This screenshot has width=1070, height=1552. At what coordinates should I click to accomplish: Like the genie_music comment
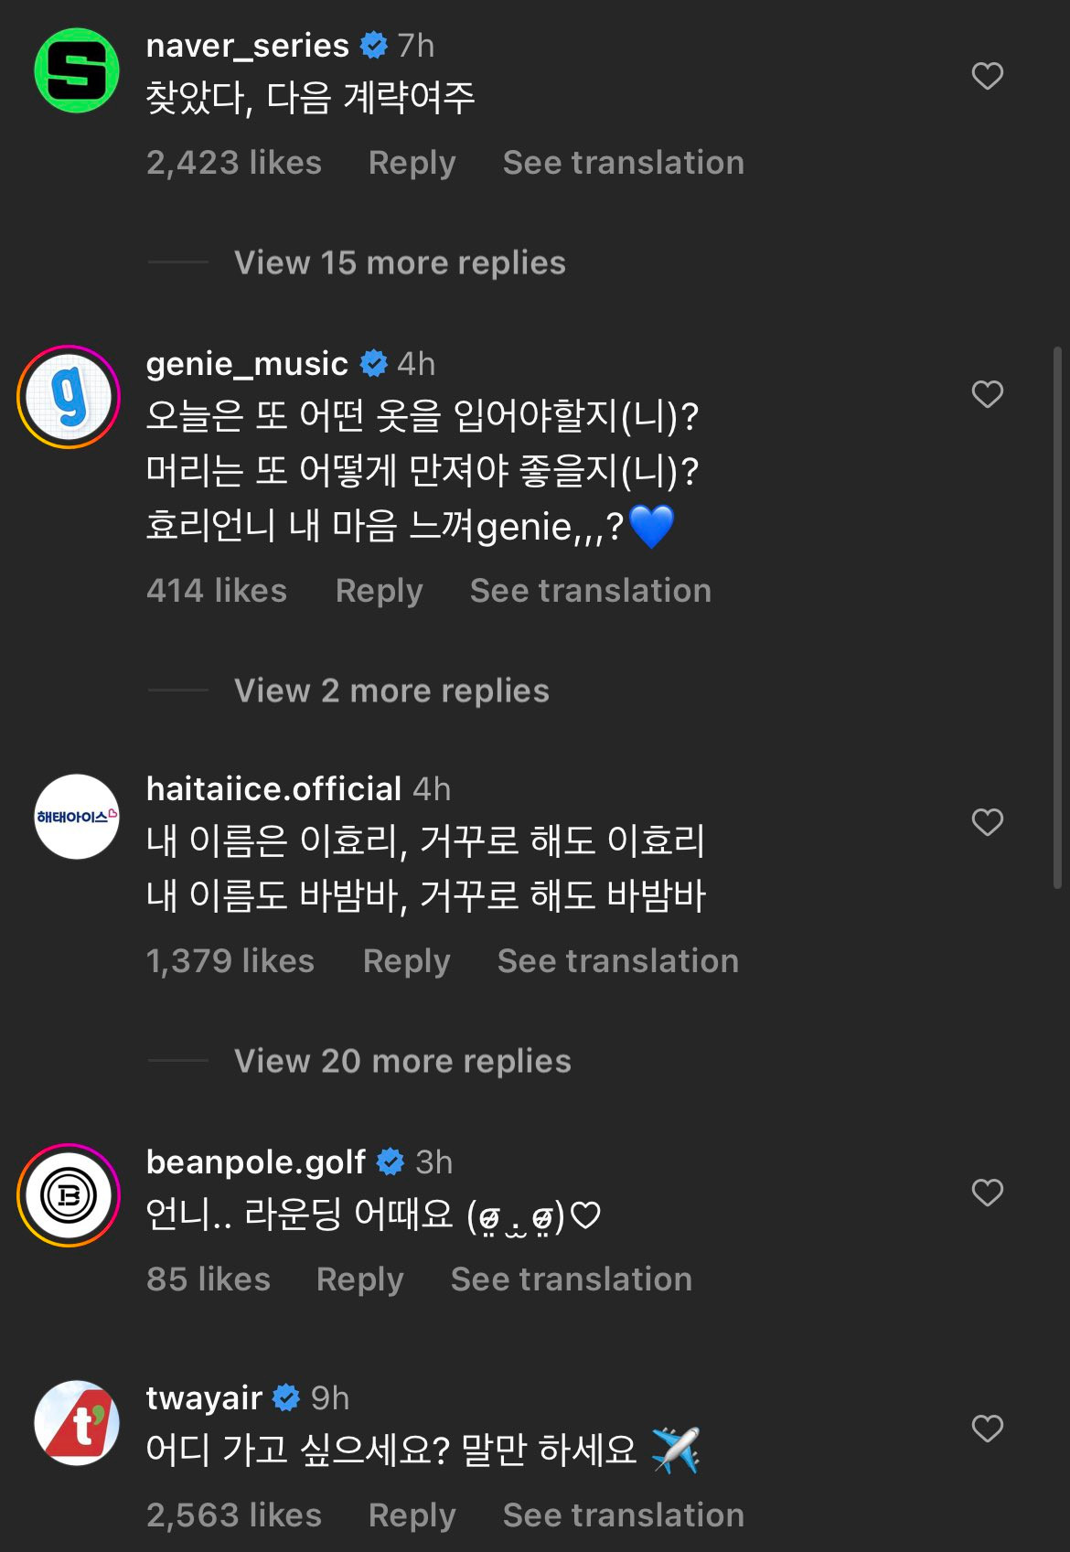click(x=987, y=394)
